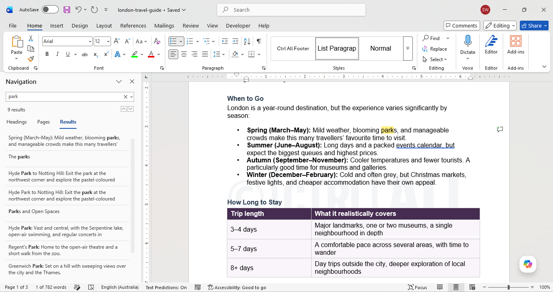Image resolution: width=553 pixels, height=292 pixels.
Task: Click the Cut scissors icon
Action: pos(31,38)
